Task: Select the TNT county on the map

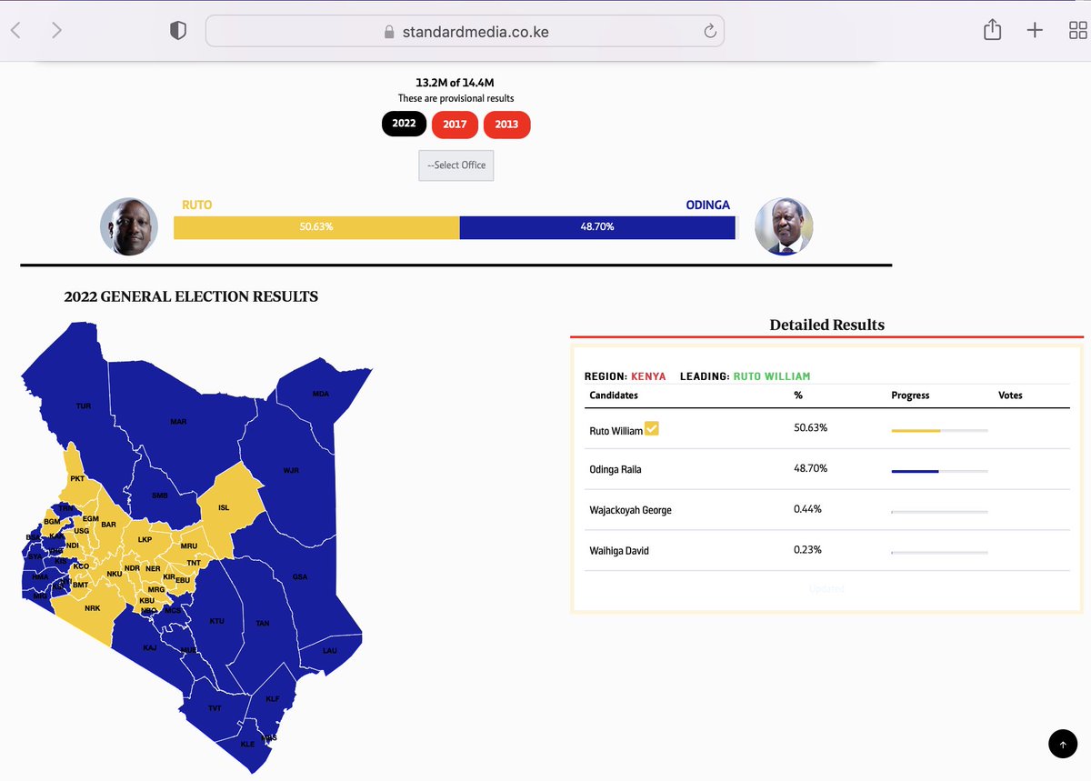Action: [194, 563]
